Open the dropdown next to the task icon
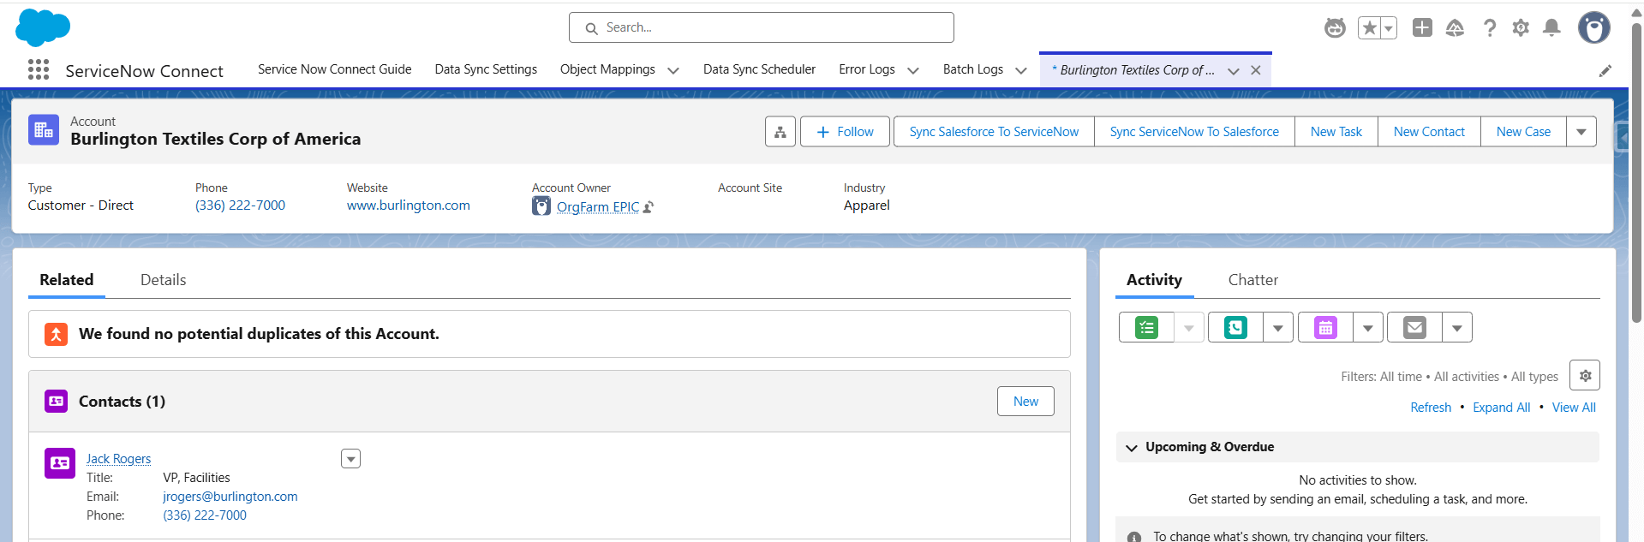Screen dimensions: 1644x542 (x=1189, y=327)
